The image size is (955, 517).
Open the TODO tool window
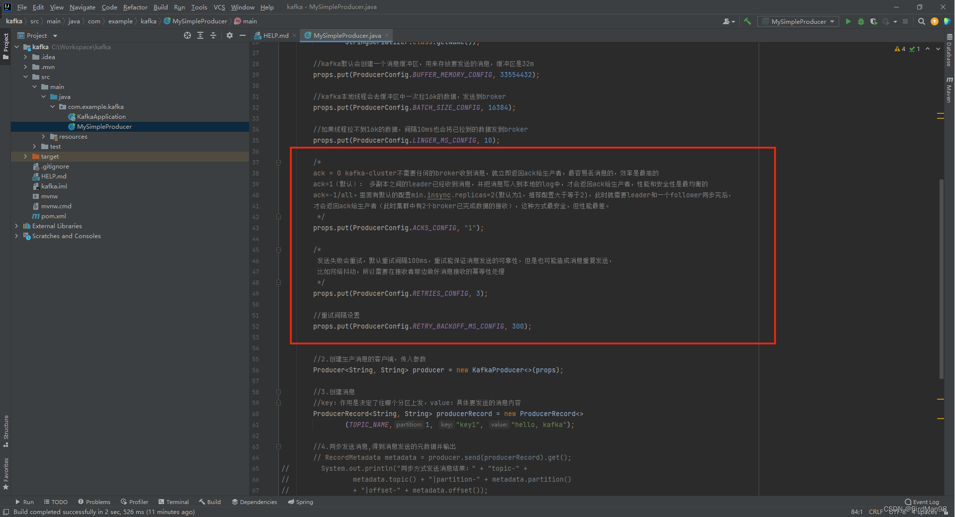click(x=56, y=502)
